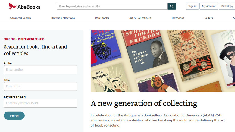Go to the Textbooks page
235x132 pixels.
pos(178,18)
